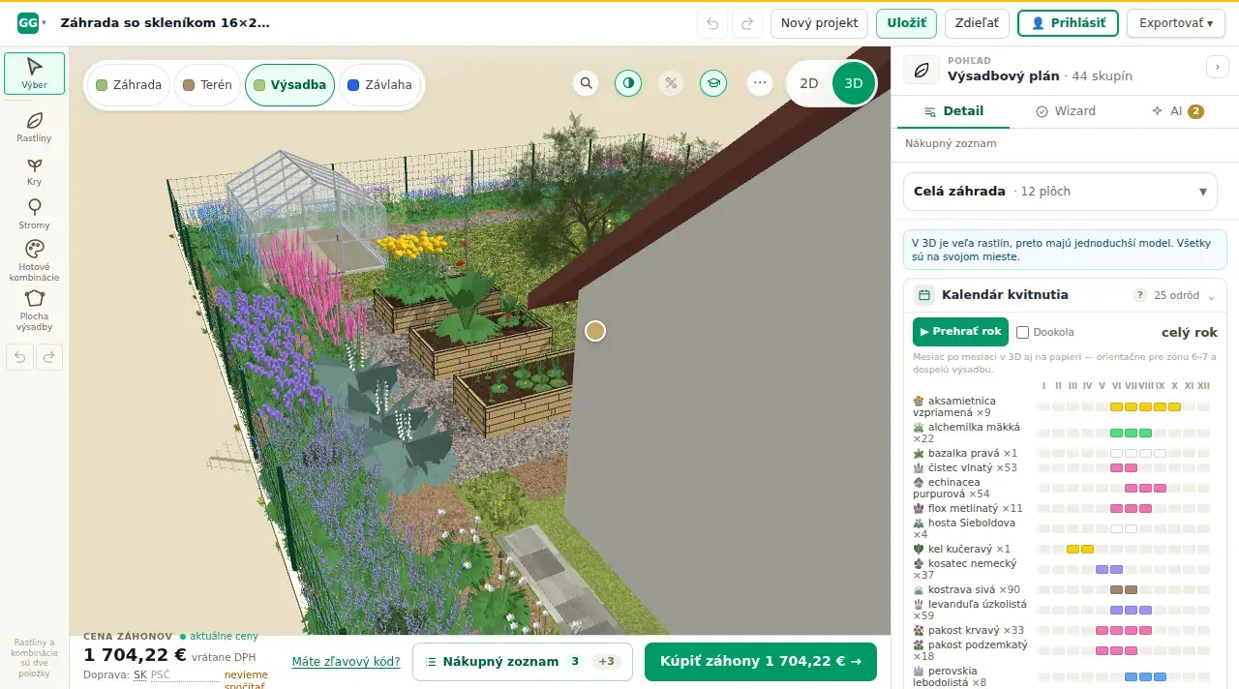Image resolution: width=1239 pixels, height=689 pixels.
Task: Open the Stromy trees tool
Action: pyautogui.click(x=34, y=214)
